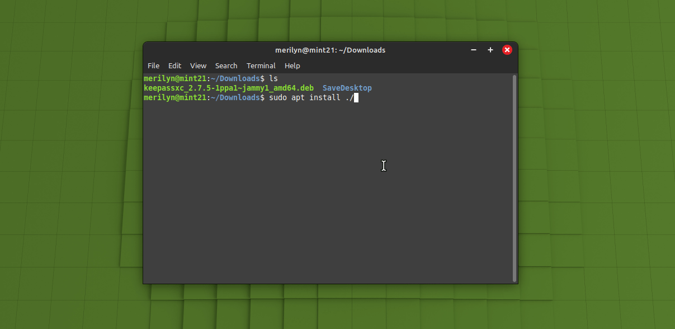Open the File menu
Screen dimensions: 675x329
(153, 65)
